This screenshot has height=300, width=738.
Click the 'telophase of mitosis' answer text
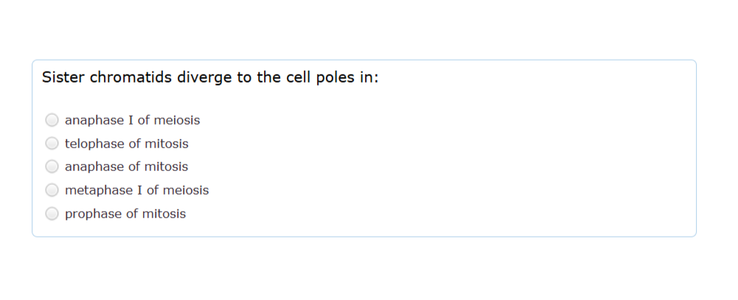pyautogui.click(x=127, y=144)
